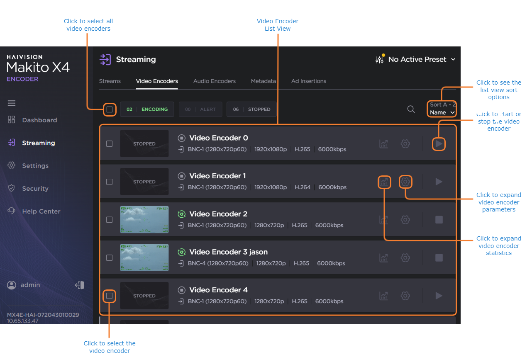The width and height of the screenshot is (532, 362).
Task: Check the select all encoders checkbox
Action: tap(109, 109)
